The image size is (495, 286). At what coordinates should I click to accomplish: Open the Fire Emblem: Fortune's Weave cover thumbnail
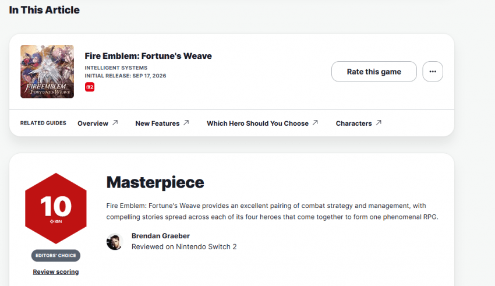click(47, 71)
